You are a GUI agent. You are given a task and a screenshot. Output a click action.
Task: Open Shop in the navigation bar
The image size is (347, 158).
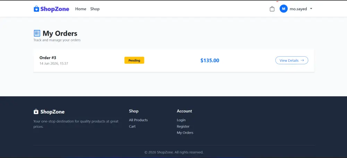tap(95, 9)
